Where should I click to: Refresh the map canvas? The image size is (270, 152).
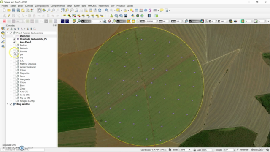tap(100, 11)
